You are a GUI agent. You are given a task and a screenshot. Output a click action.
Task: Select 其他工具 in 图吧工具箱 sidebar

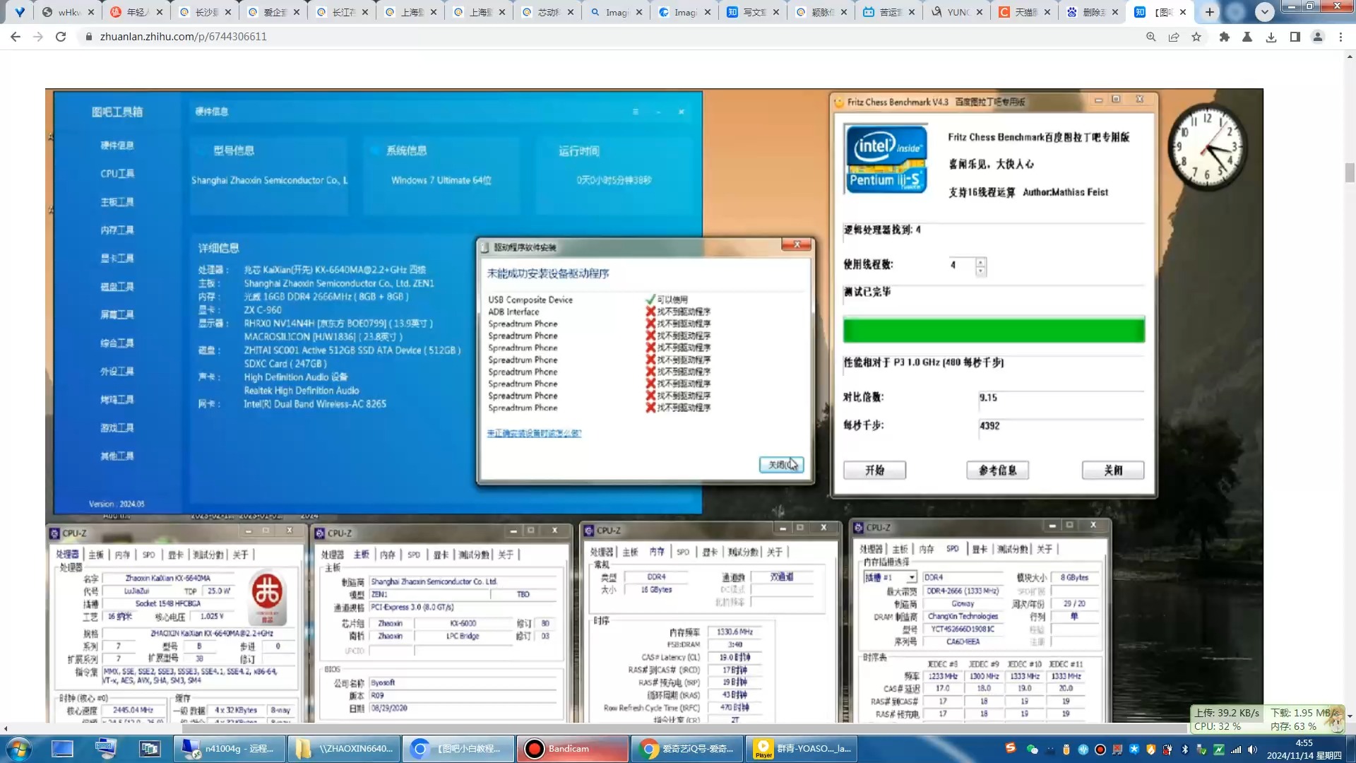[117, 456]
